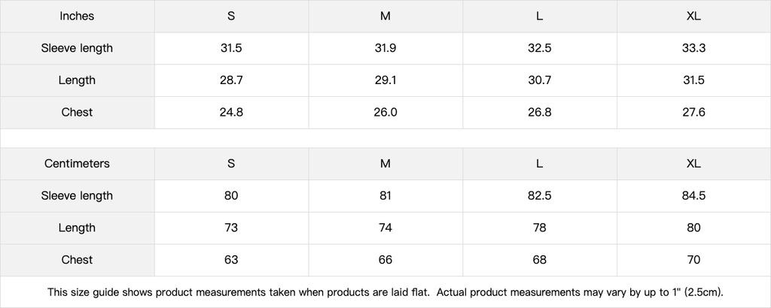The height and width of the screenshot is (308, 771).
Task: Click the 33.3 sleeve length value
Action: click(x=693, y=48)
